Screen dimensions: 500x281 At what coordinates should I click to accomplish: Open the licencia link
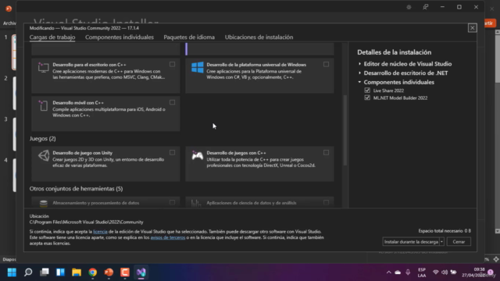pyautogui.click(x=100, y=232)
